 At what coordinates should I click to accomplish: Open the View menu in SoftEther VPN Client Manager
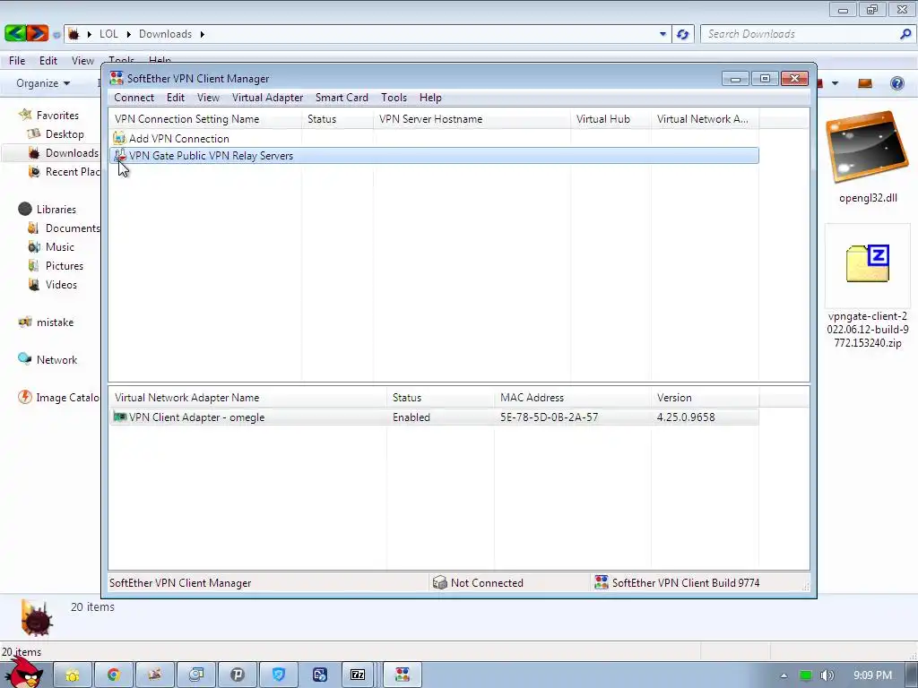[x=208, y=98]
